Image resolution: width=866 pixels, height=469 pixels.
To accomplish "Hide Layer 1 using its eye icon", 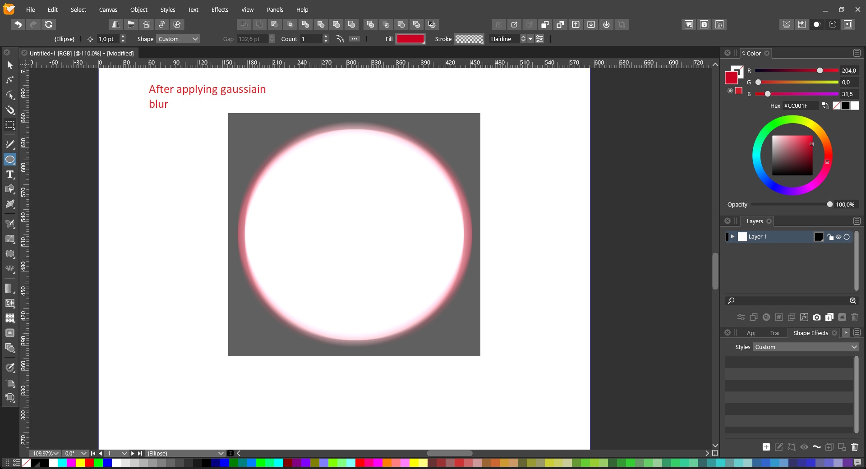I will (838, 237).
